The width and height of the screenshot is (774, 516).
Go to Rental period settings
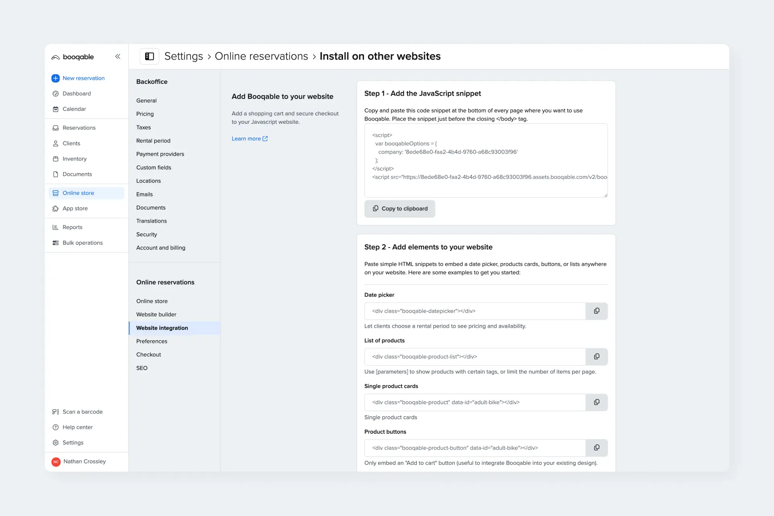(x=153, y=141)
